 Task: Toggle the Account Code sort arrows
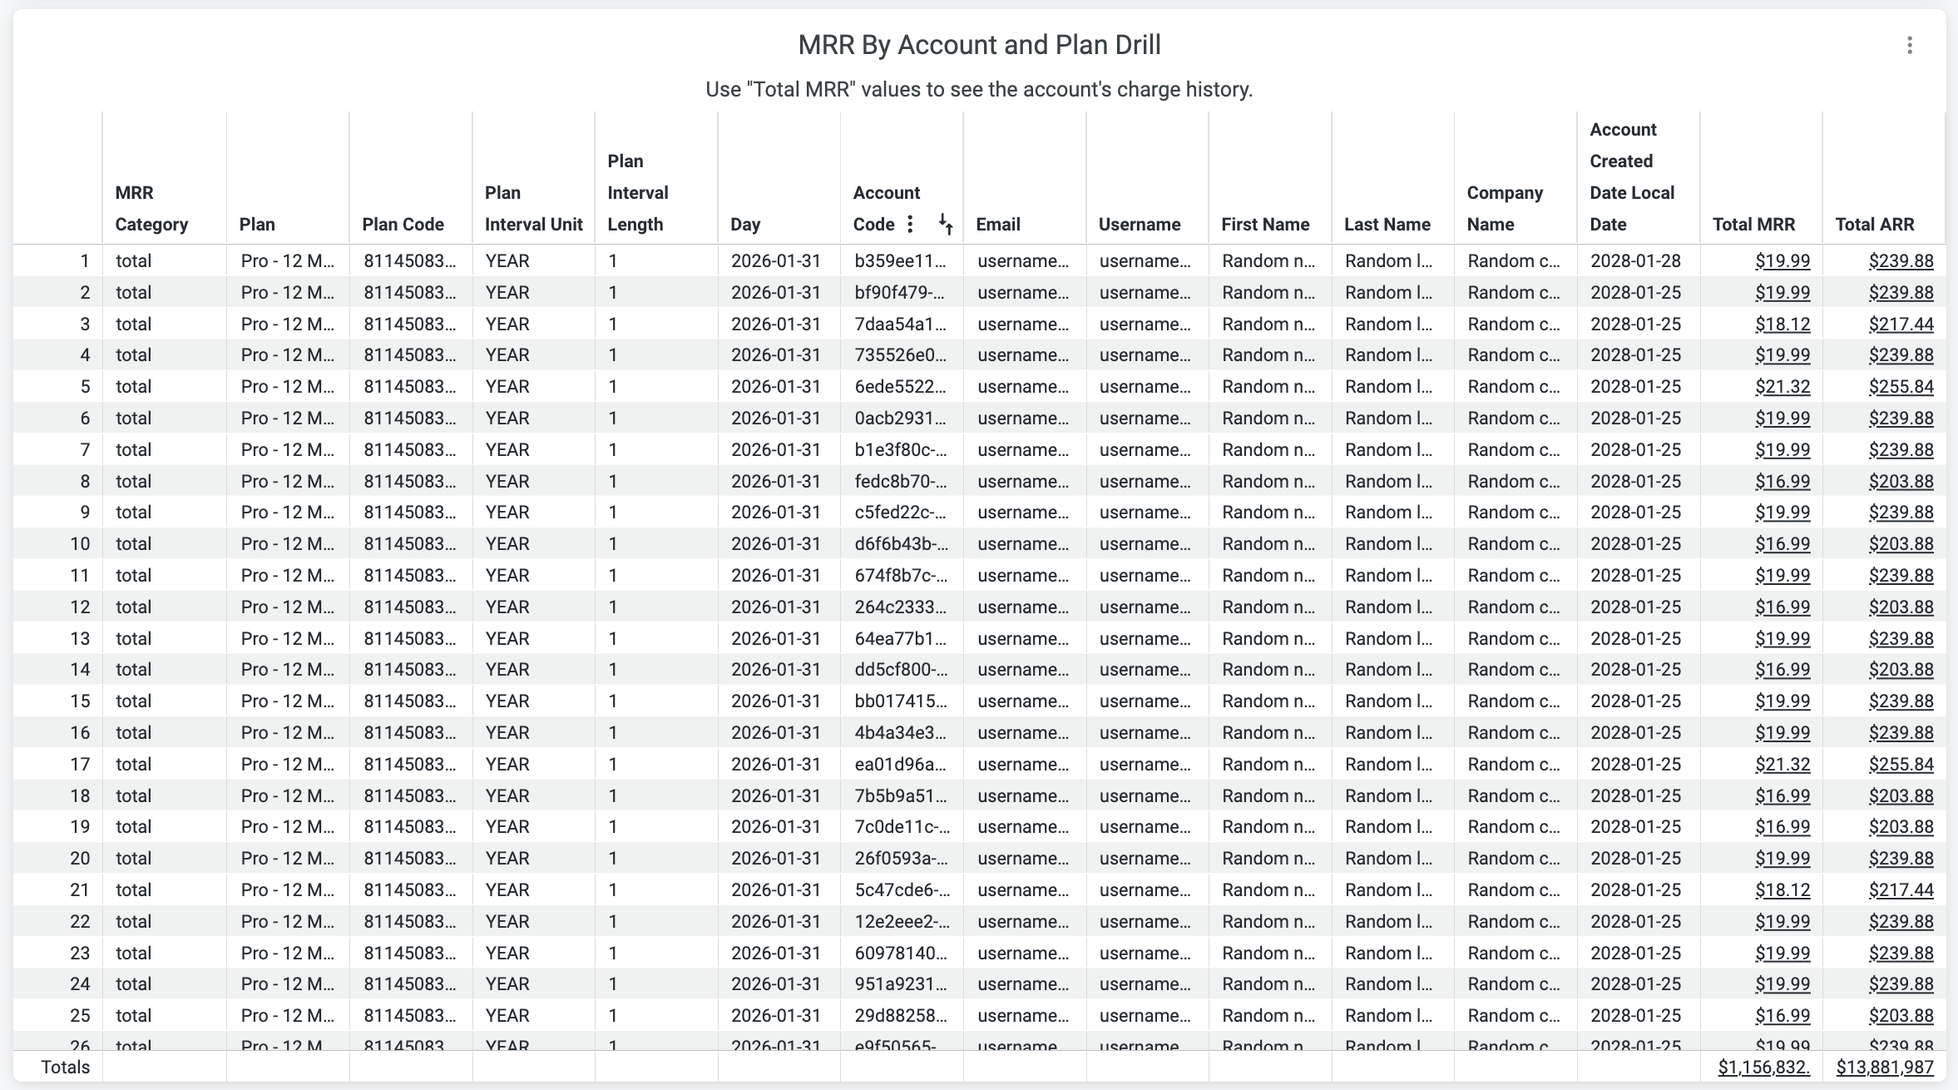pyautogui.click(x=945, y=224)
